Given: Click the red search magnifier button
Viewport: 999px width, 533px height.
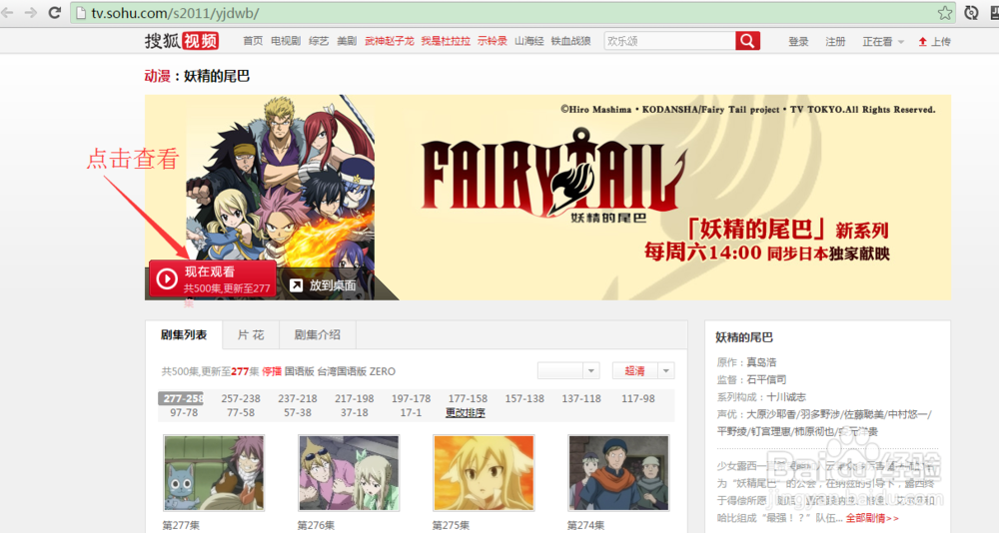Looking at the screenshot, I should tap(747, 41).
